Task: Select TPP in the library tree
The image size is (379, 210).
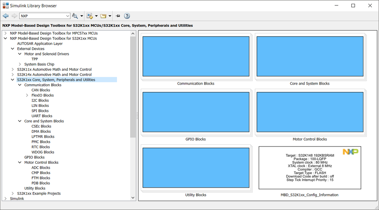Action: [x=35, y=59]
